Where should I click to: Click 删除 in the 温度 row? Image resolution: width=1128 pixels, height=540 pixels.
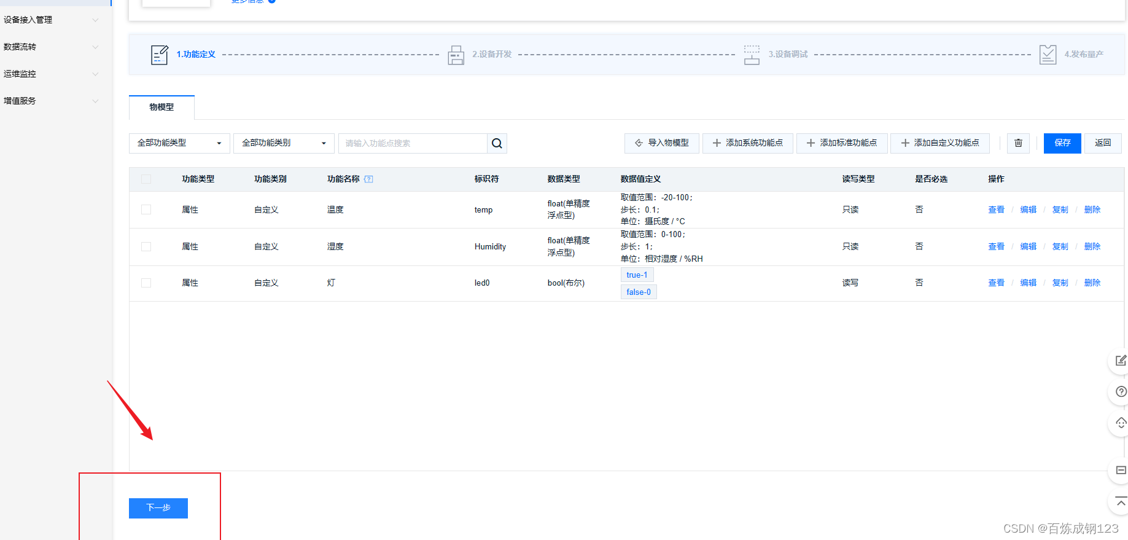[x=1092, y=209]
